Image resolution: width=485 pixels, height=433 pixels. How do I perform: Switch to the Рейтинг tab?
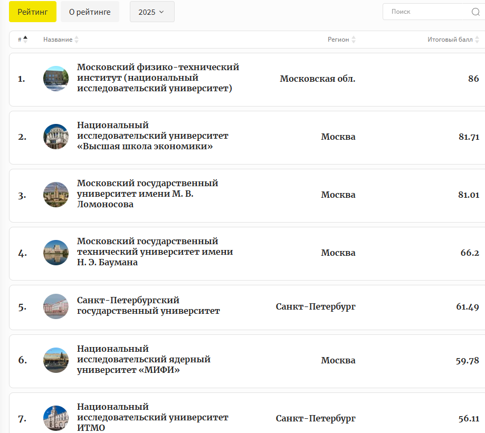32,12
